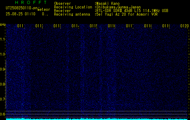Viewport: 190px width, 120px height.
Task: Click the count value '0..' beside meteor
Action: pyautogui.click(x=45, y=14)
